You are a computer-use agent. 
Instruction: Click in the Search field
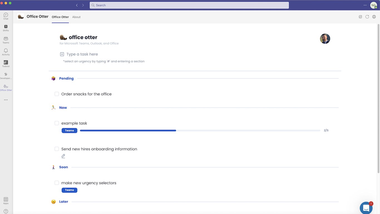189,5
